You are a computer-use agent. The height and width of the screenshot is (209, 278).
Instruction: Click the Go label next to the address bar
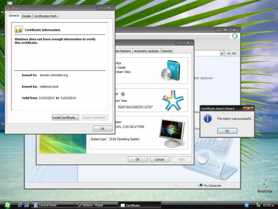[234, 53]
